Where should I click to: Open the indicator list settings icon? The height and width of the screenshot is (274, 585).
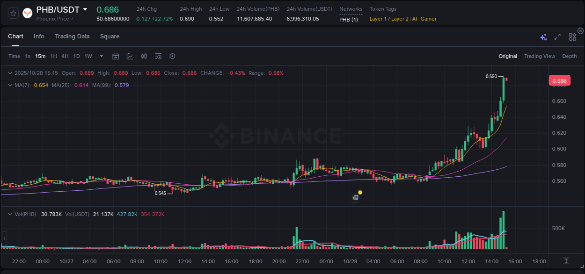(158, 56)
